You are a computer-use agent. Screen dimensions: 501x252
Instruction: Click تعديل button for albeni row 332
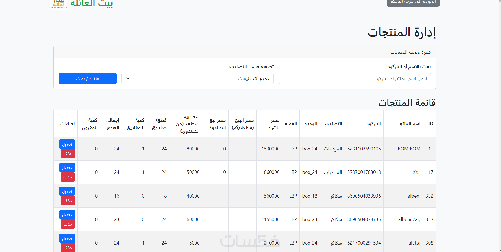[67, 191]
